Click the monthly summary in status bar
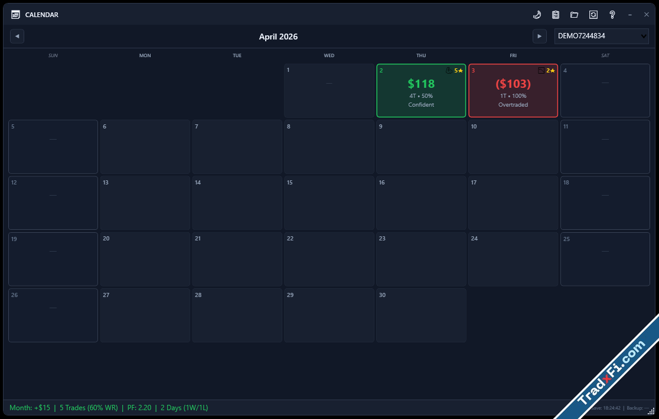659x419 pixels. click(109, 408)
